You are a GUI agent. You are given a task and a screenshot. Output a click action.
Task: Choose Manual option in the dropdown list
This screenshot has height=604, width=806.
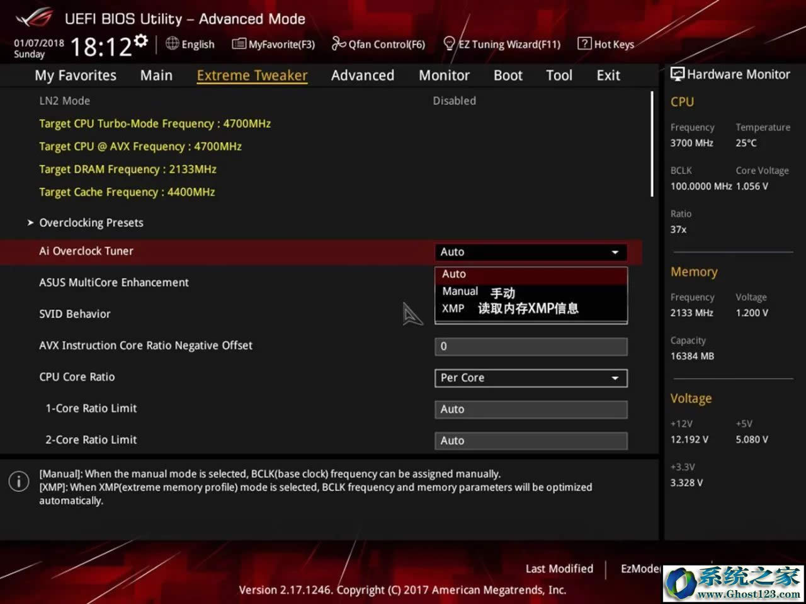(460, 292)
